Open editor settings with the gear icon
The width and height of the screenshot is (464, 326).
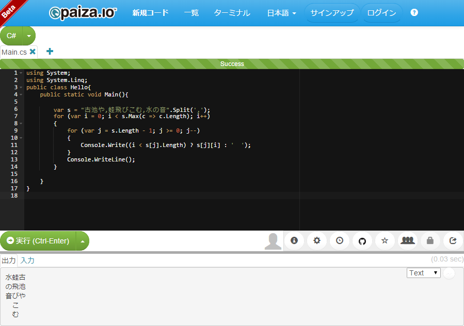[317, 240]
